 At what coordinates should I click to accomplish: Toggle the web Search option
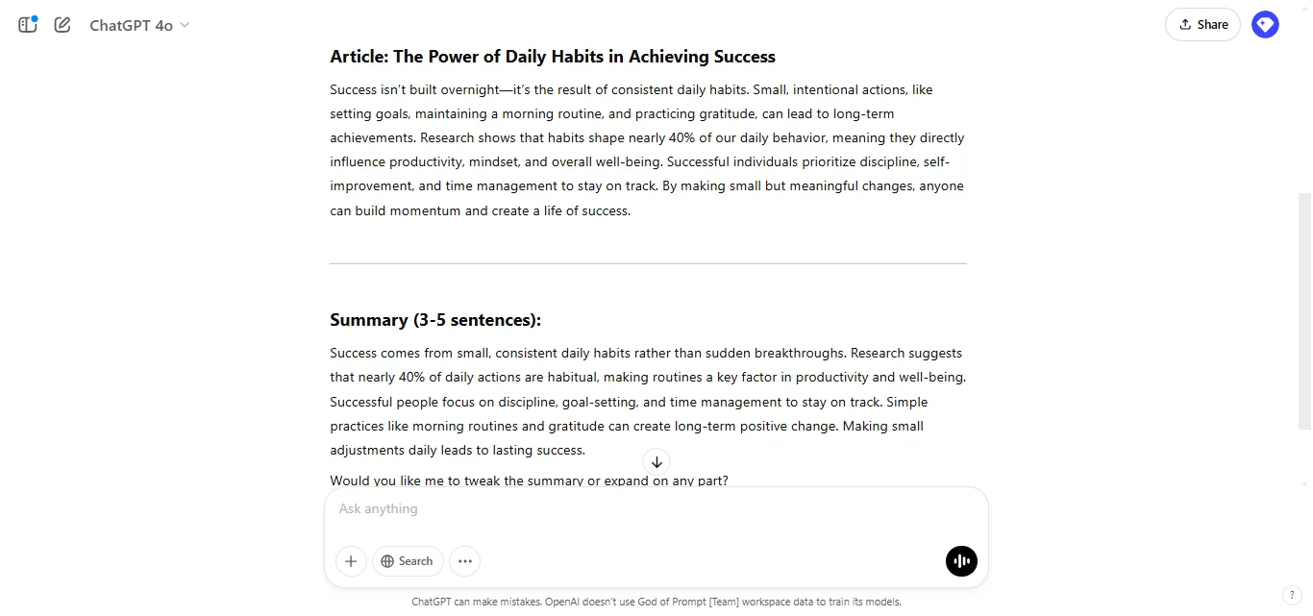(x=407, y=561)
